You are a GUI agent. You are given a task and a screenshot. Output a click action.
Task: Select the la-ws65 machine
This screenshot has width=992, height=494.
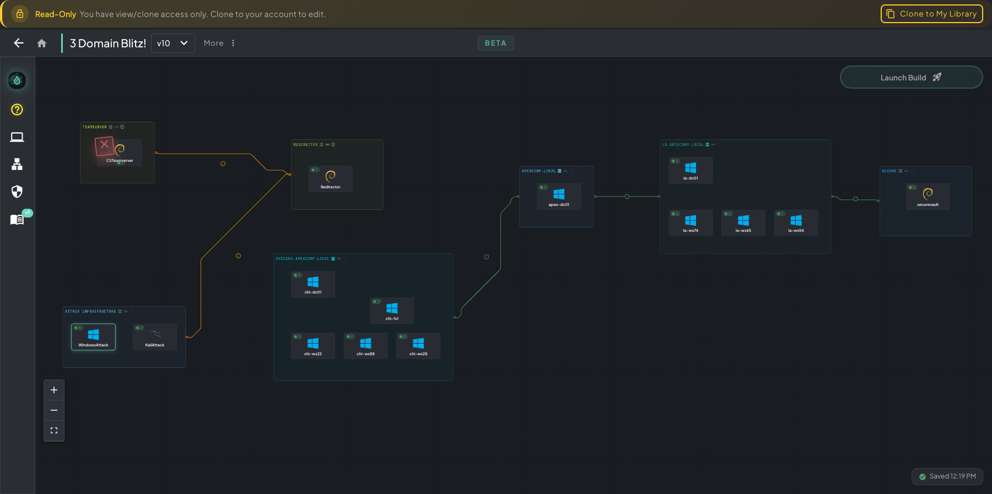743,223
